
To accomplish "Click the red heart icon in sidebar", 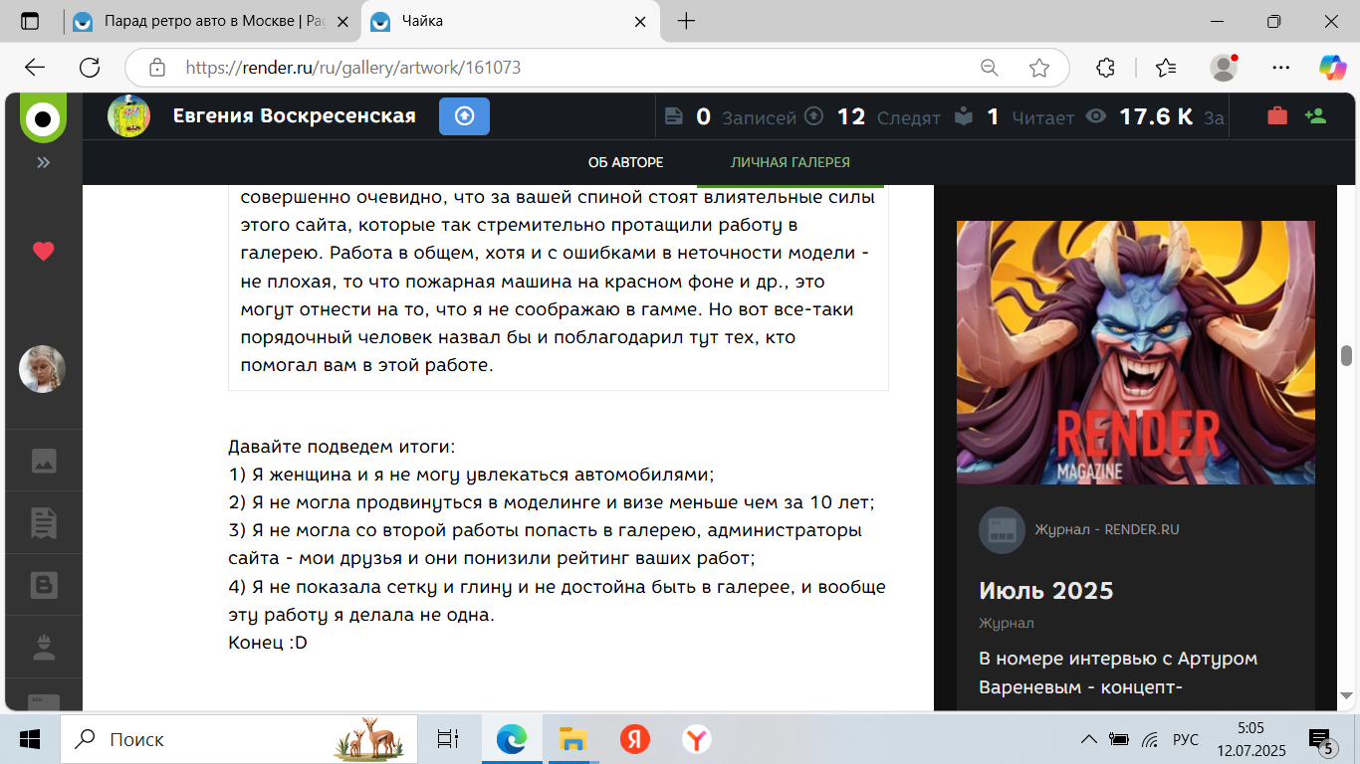I will [43, 252].
